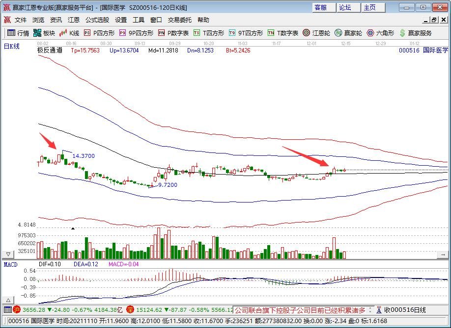Image resolution: width=451 pixels, height=328 pixels.
Task: Open the 板块 sector panel
Action: tap(44, 33)
